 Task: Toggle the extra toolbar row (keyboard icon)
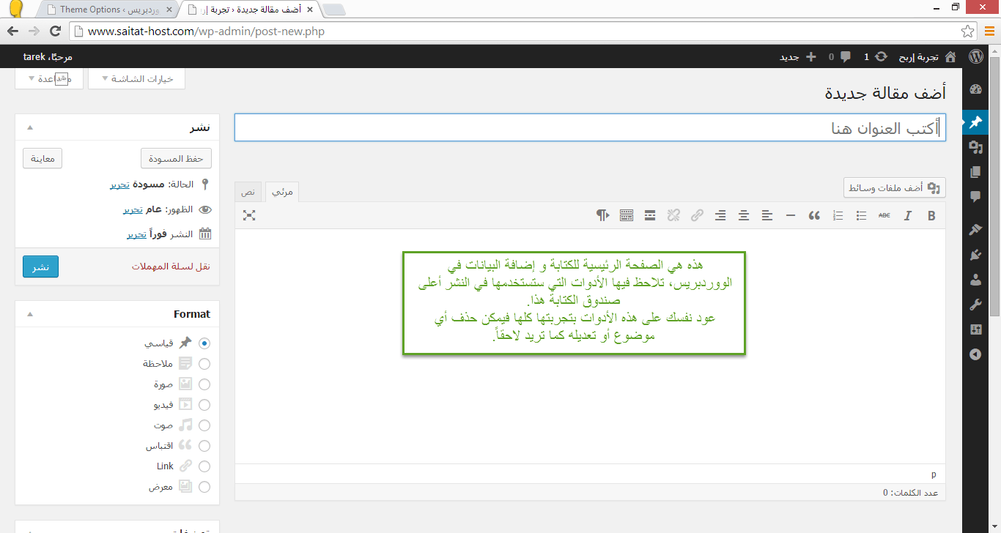[x=627, y=215]
